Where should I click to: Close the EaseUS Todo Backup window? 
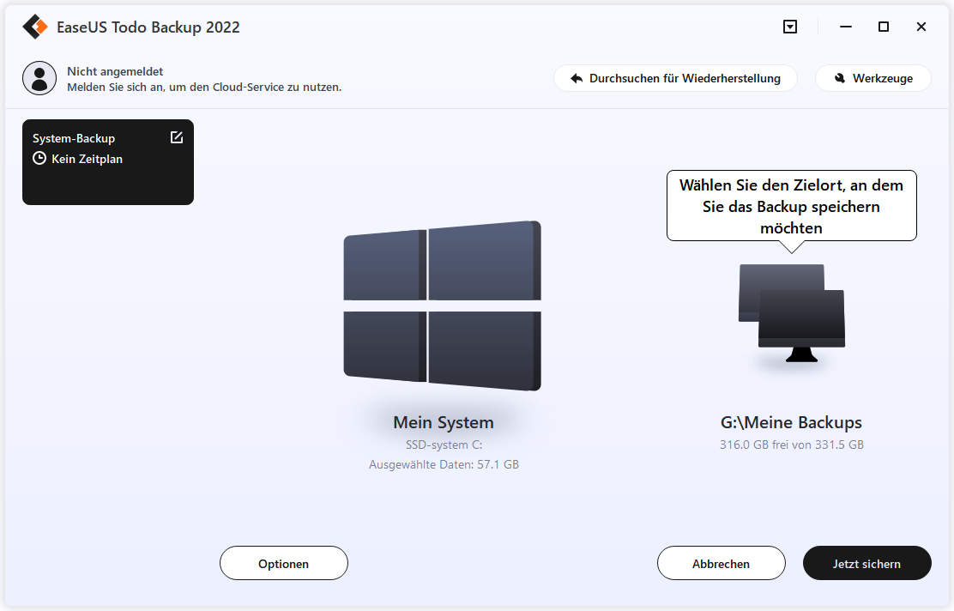(921, 27)
